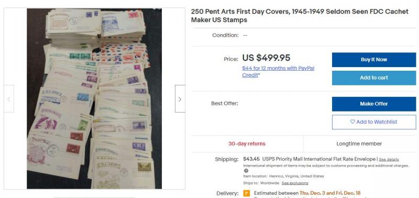
Task: Click the heart icon for Watchlist
Action: pyautogui.click(x=352, y=122)
